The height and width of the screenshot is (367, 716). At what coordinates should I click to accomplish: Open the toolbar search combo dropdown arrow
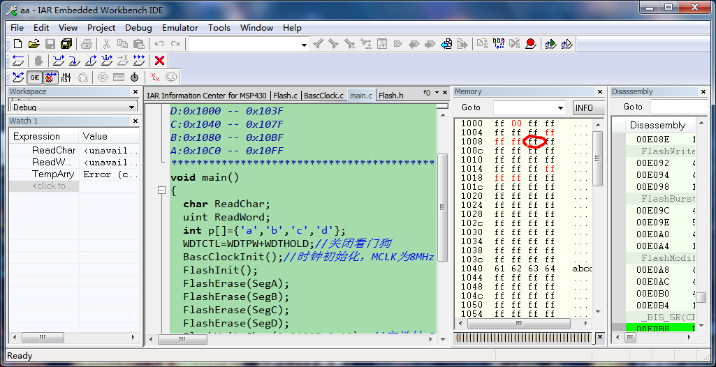coord(304,45)
